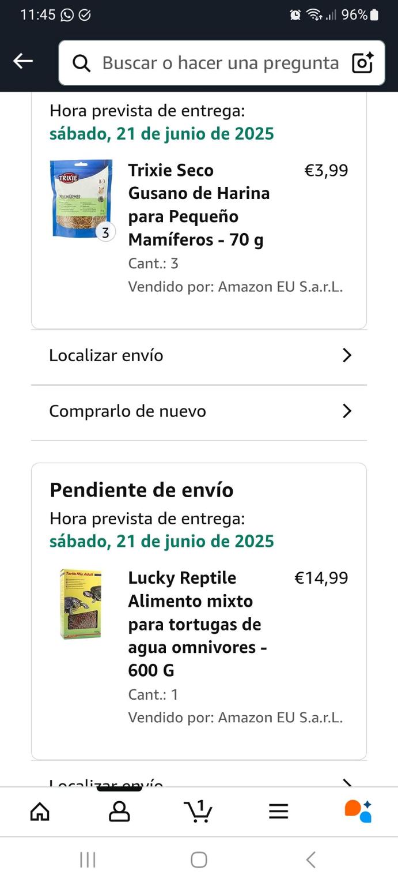Select Comprarlo de nuevo text option
This screenshot has width=398, height=886.
(x=127, y=411)
